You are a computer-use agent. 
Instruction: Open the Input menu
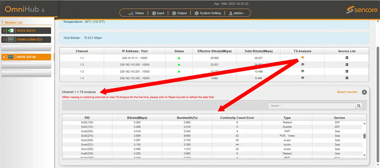coord(158,13)
